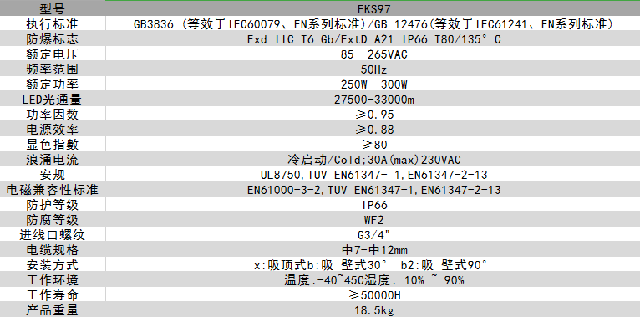Click the IP66 protection grade value
Image resolution: width=640 pixels, height=317 pixels.
coord(373,205)
